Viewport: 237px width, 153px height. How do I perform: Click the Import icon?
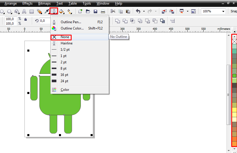164,11
